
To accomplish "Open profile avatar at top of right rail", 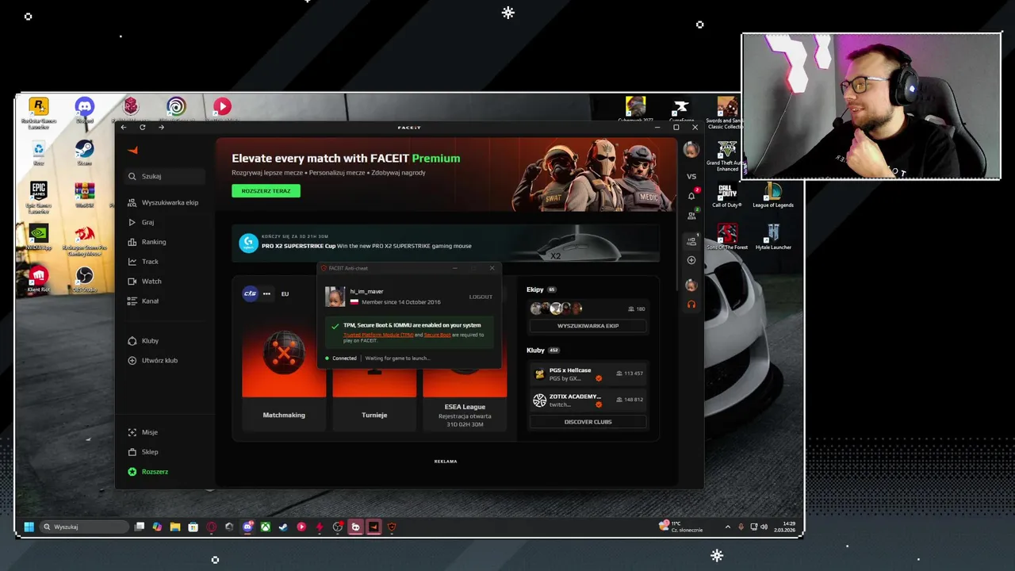I will pyautogui.click(x=691, y=149).
